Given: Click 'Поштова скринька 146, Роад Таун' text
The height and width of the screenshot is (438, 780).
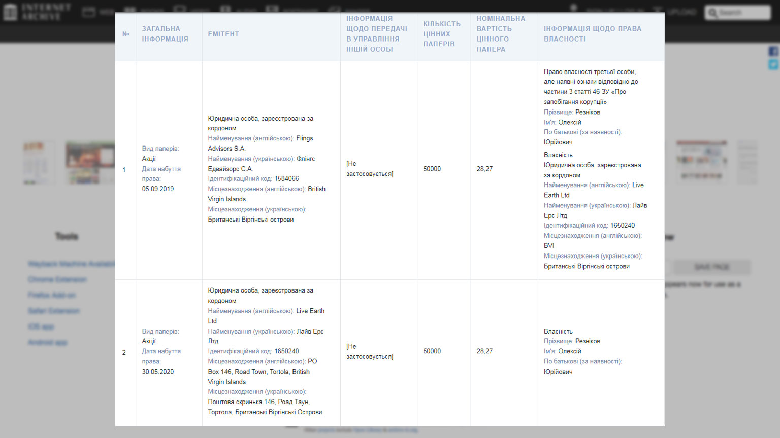Looking at the screenshot, I should point(258,402).
